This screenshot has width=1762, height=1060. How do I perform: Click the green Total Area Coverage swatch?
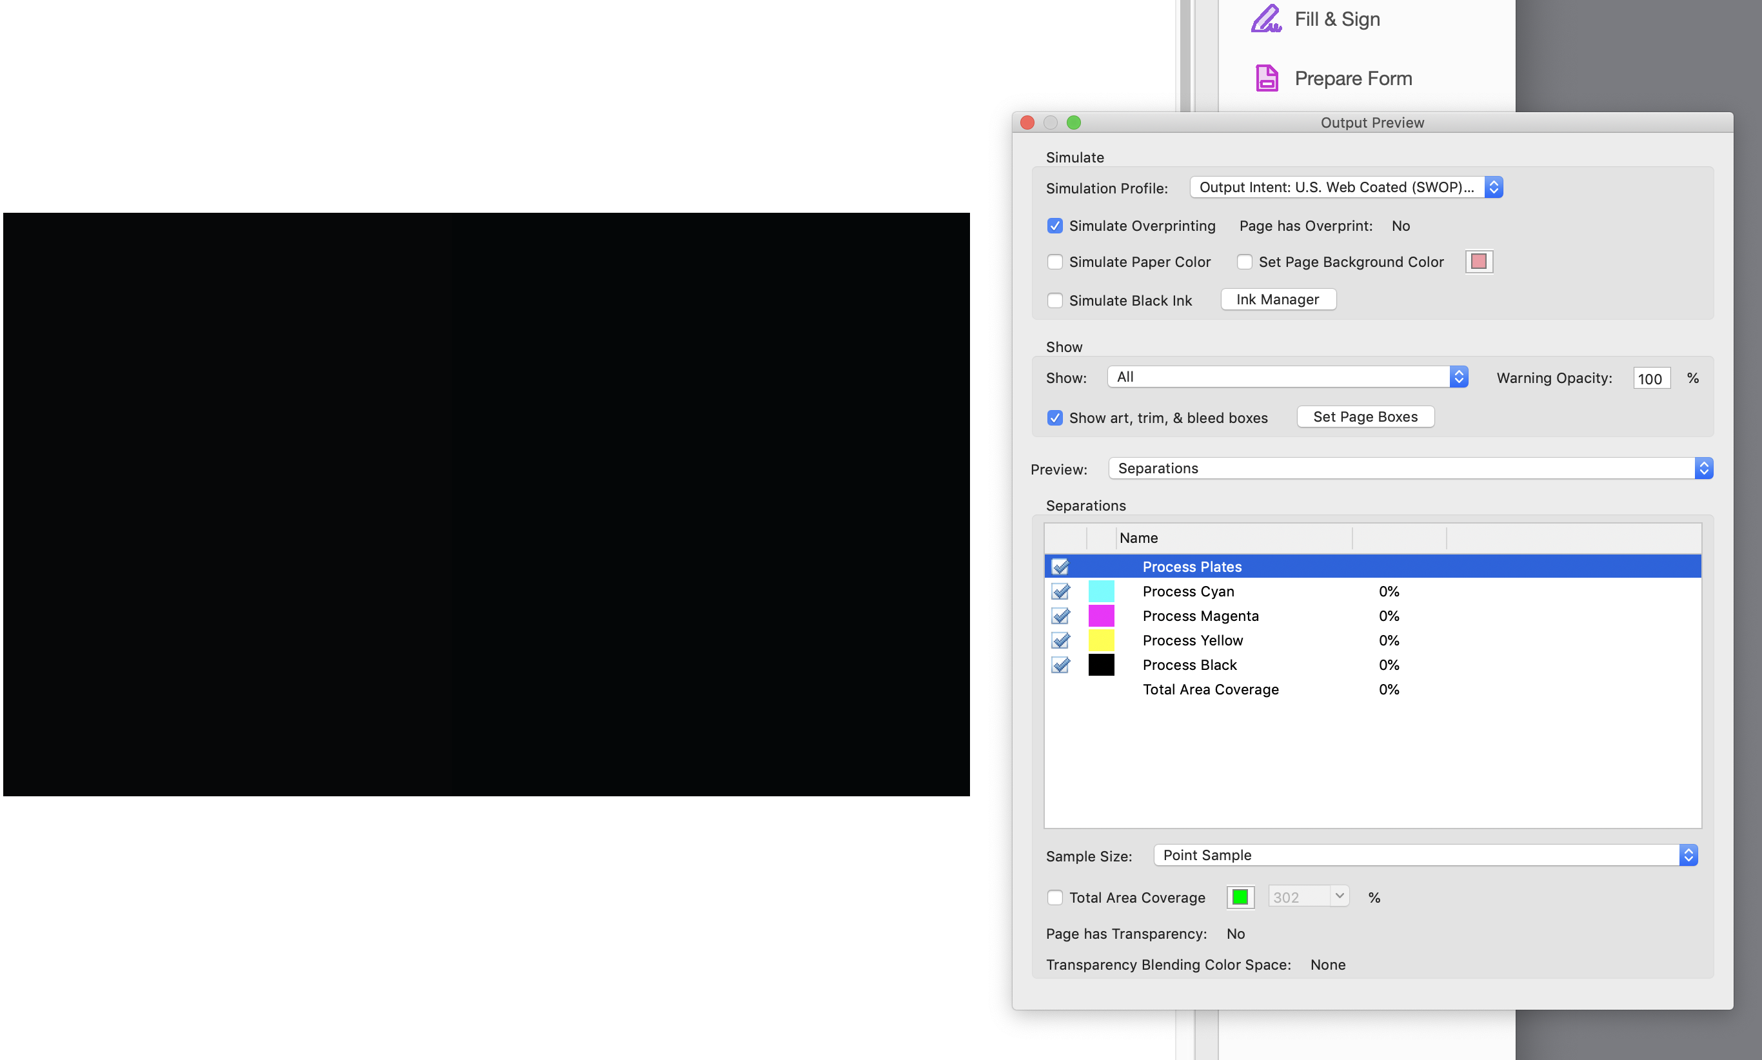pos(1239,896)
